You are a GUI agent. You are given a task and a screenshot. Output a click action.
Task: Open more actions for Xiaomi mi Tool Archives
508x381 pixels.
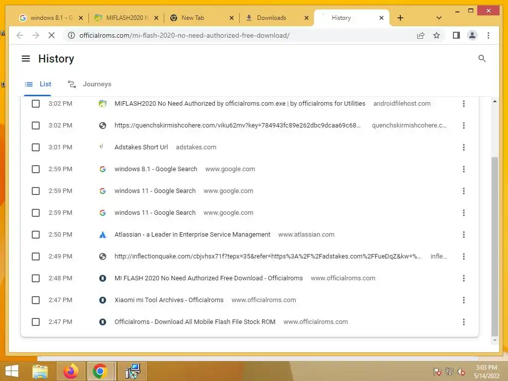click(464, 300)
